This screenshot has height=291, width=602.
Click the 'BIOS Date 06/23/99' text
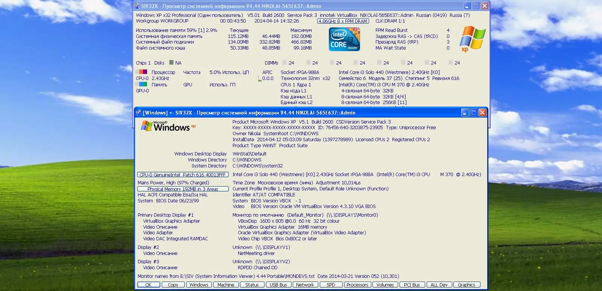178,201
